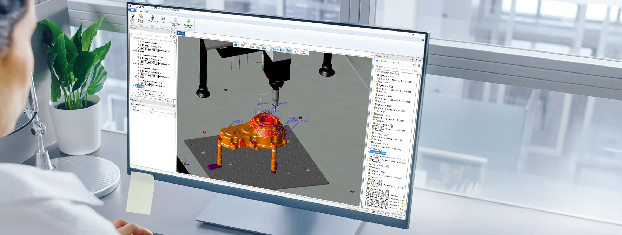Click the blue cube view icon
The image size is (622, 235).
[x=236, y=45]
